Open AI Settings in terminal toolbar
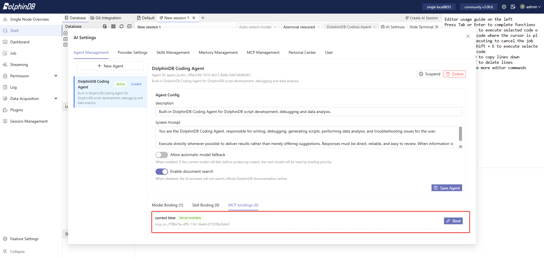Image resolution: width=544 pixels, height=258 pixels. tap(393, 27)
